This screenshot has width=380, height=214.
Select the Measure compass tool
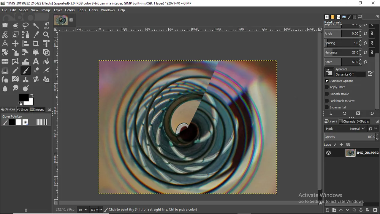coord(5,44)
